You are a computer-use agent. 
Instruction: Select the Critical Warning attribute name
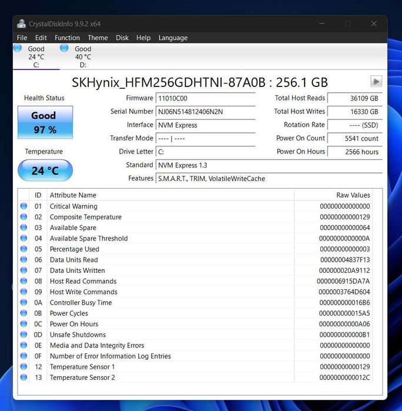click(73, 206)
